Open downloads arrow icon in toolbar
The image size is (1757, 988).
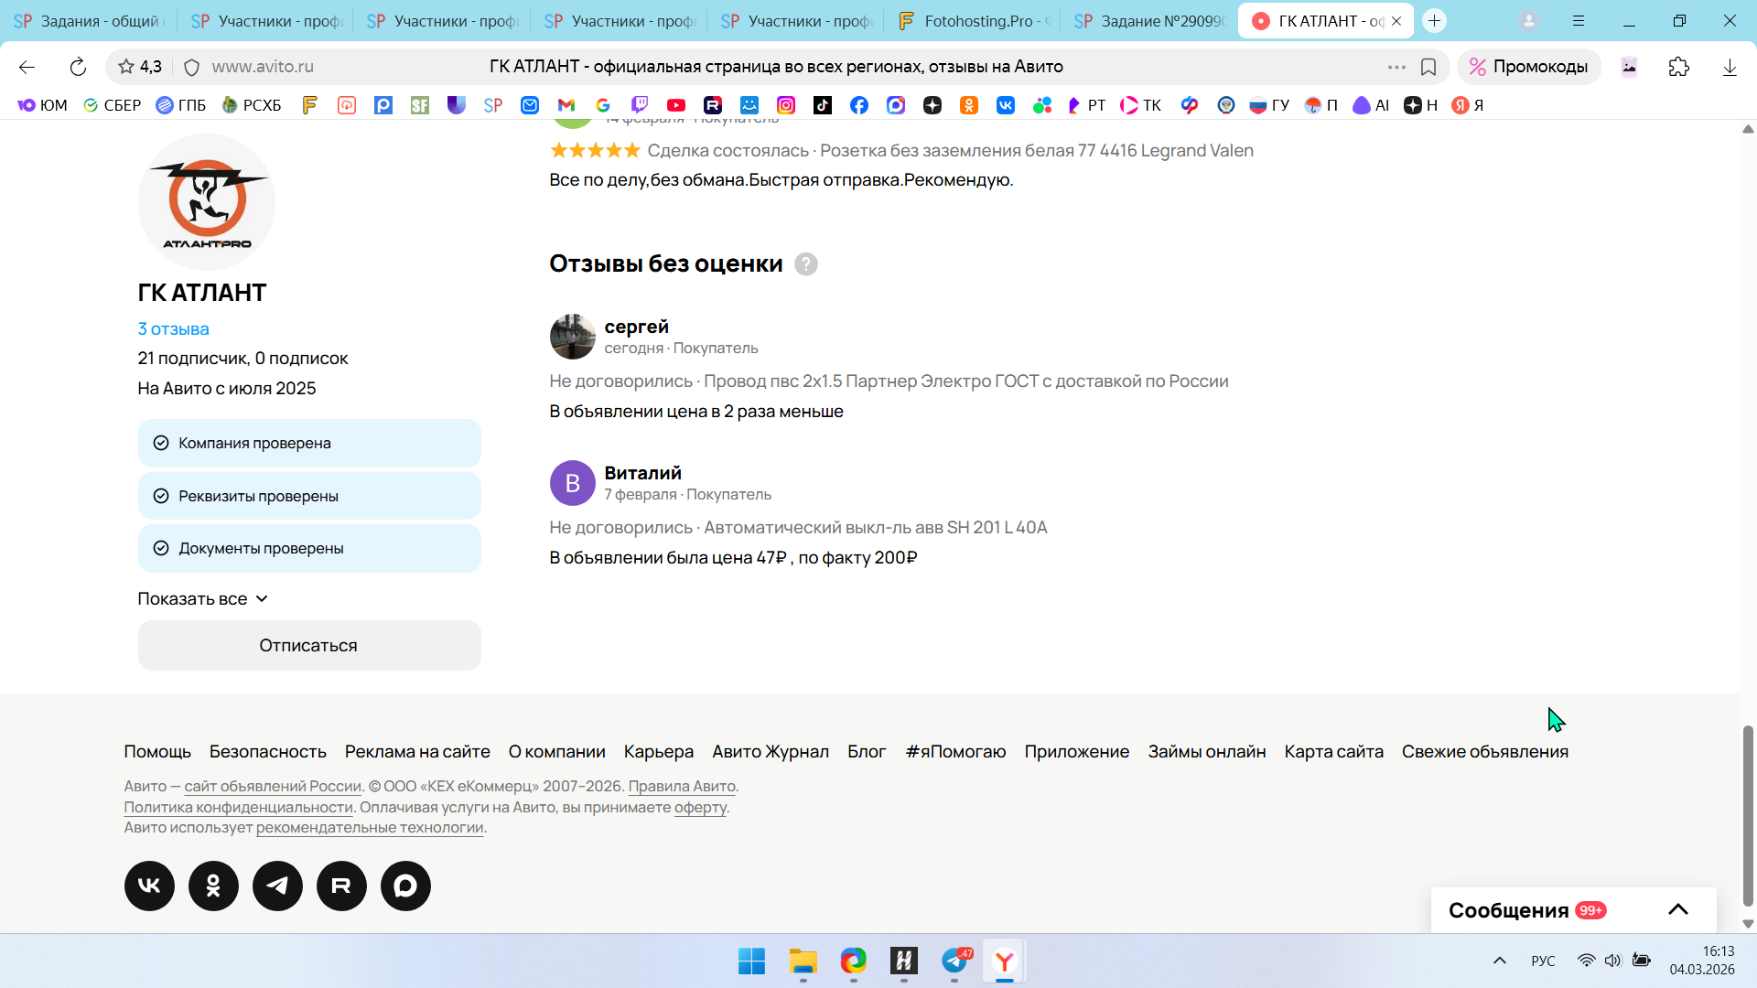click(1729, 67)
